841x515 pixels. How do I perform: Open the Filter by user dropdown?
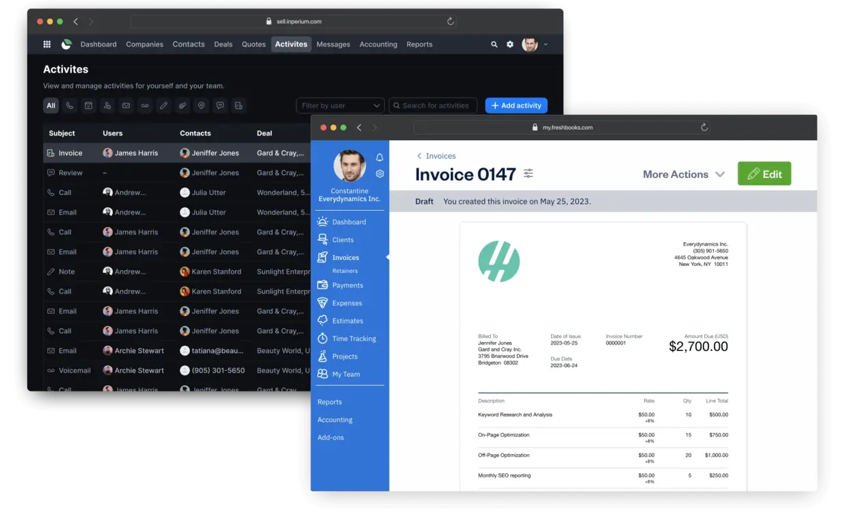click(340, 105)
